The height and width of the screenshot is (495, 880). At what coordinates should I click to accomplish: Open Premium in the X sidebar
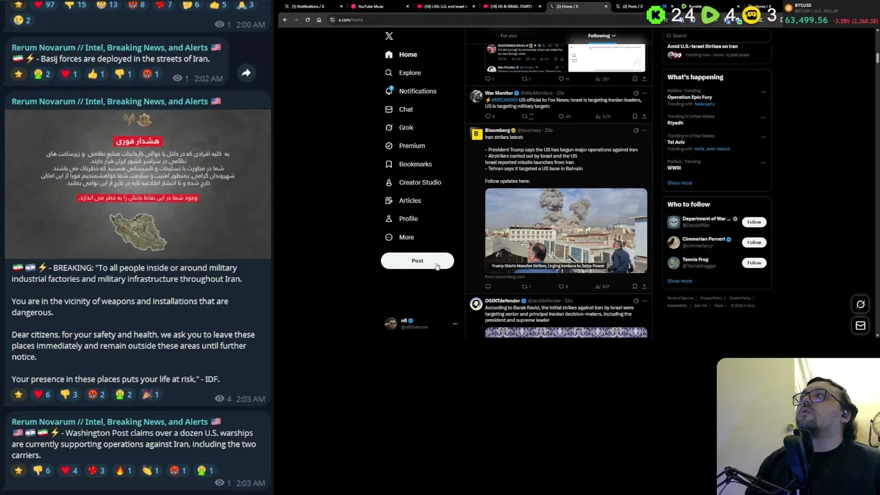(x=405, y=146)
